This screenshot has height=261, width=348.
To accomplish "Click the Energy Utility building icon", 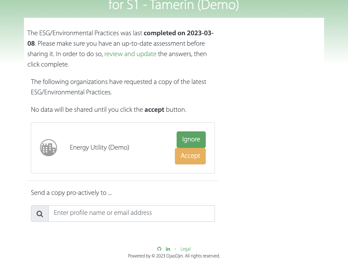I will pos(49,148).
